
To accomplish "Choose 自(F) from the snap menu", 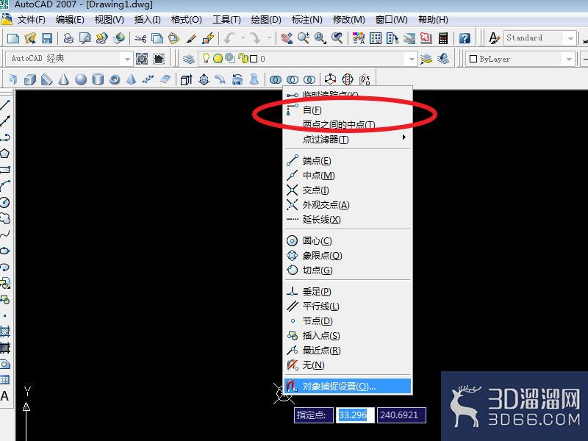I will 348,110.
